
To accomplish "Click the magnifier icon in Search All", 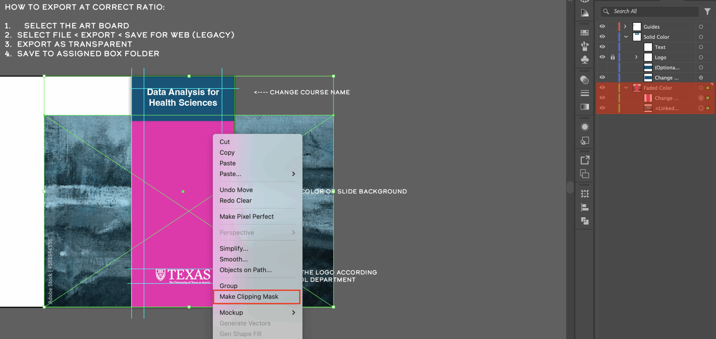I will [x=606, y=11].
